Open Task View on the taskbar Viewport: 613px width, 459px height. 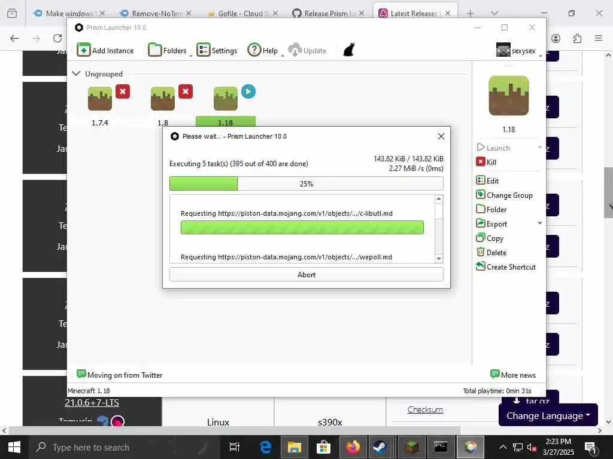point(234,447)
